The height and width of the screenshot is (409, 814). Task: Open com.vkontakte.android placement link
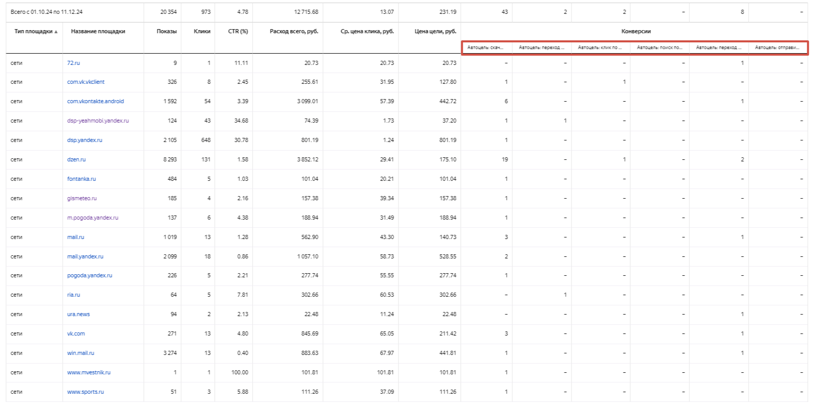95,101
